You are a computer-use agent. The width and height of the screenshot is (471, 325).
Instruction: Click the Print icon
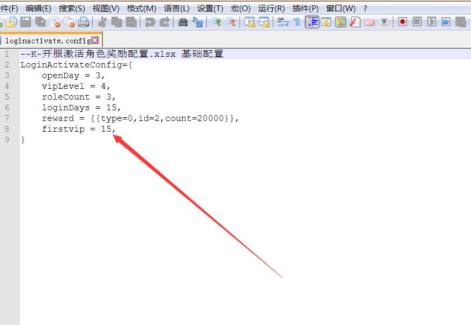point(84,22)
